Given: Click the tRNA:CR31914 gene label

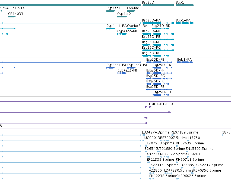Looking at the screenshot, I should coord(12,8).
